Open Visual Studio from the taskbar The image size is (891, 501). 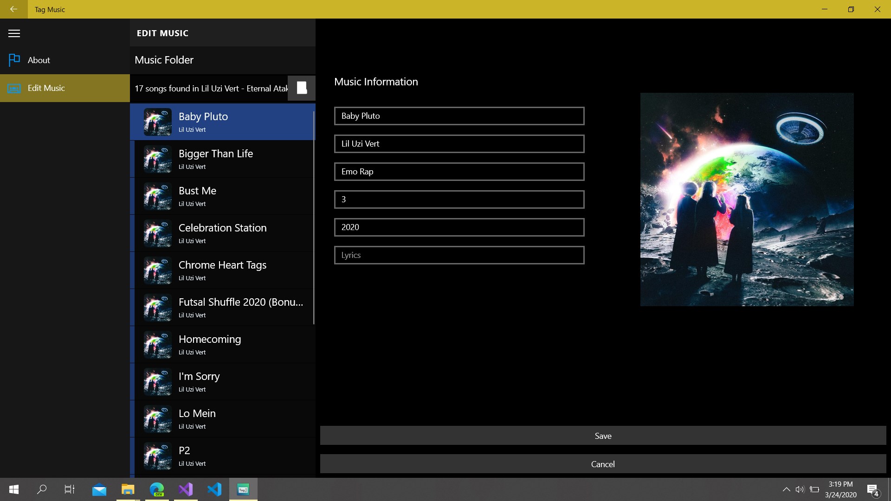pyautogui.click(x=186, y=489)
